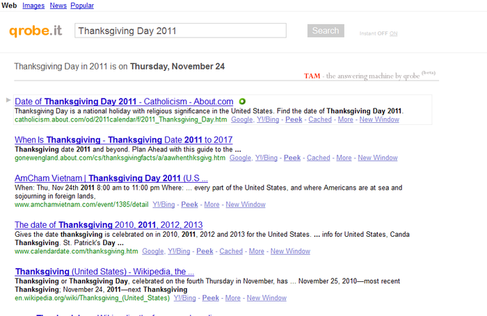Click the Search button
The height and width of the screenshot is (316, 487).
point(326,31)
